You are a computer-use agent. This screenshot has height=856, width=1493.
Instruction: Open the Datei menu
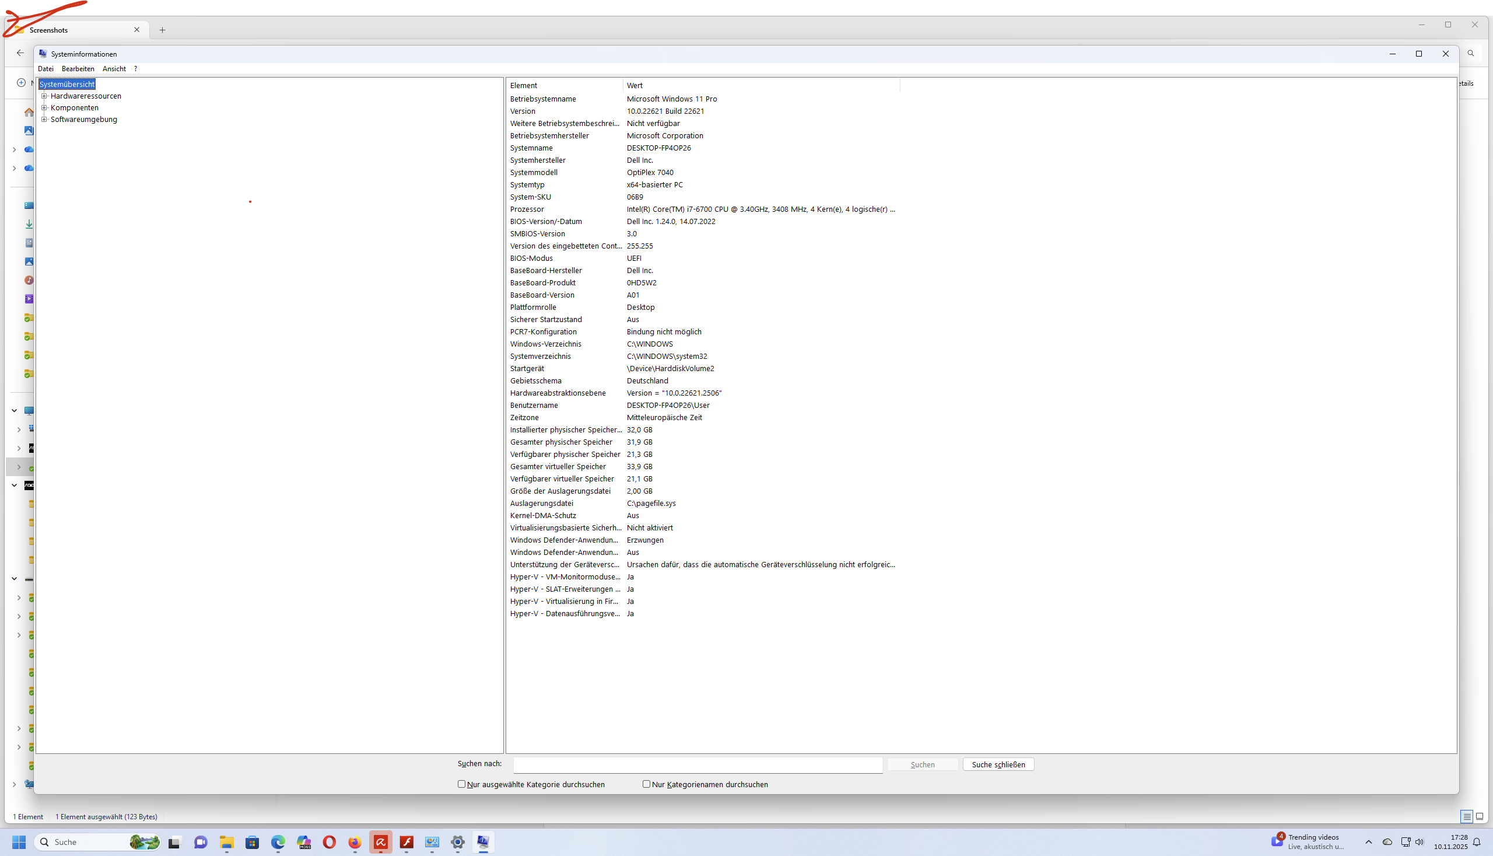[45, 69]
